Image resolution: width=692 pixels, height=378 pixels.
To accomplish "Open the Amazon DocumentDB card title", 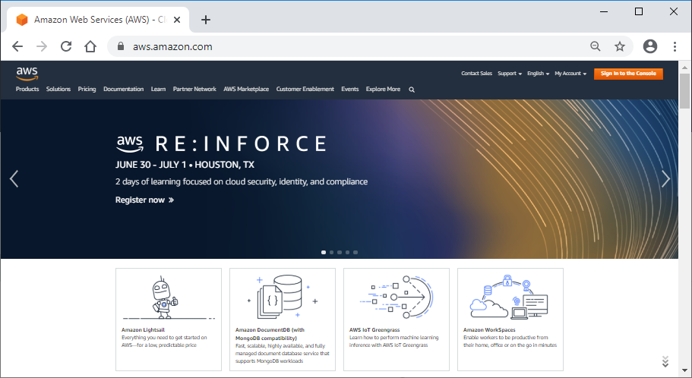I will tap(270, 334).
